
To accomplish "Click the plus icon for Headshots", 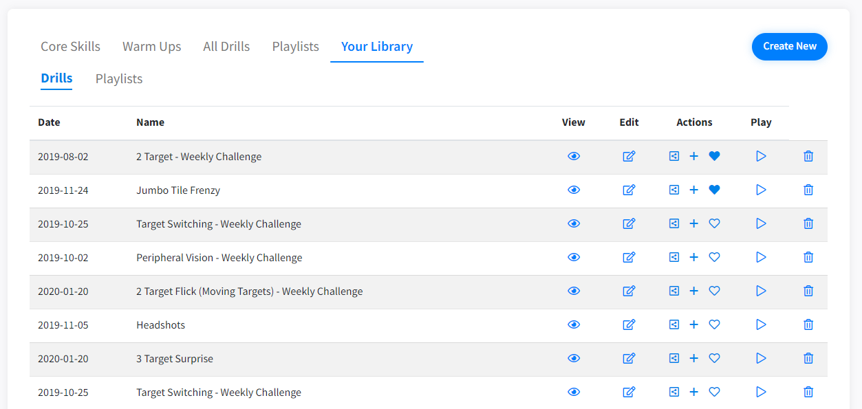I will point(694,325).
